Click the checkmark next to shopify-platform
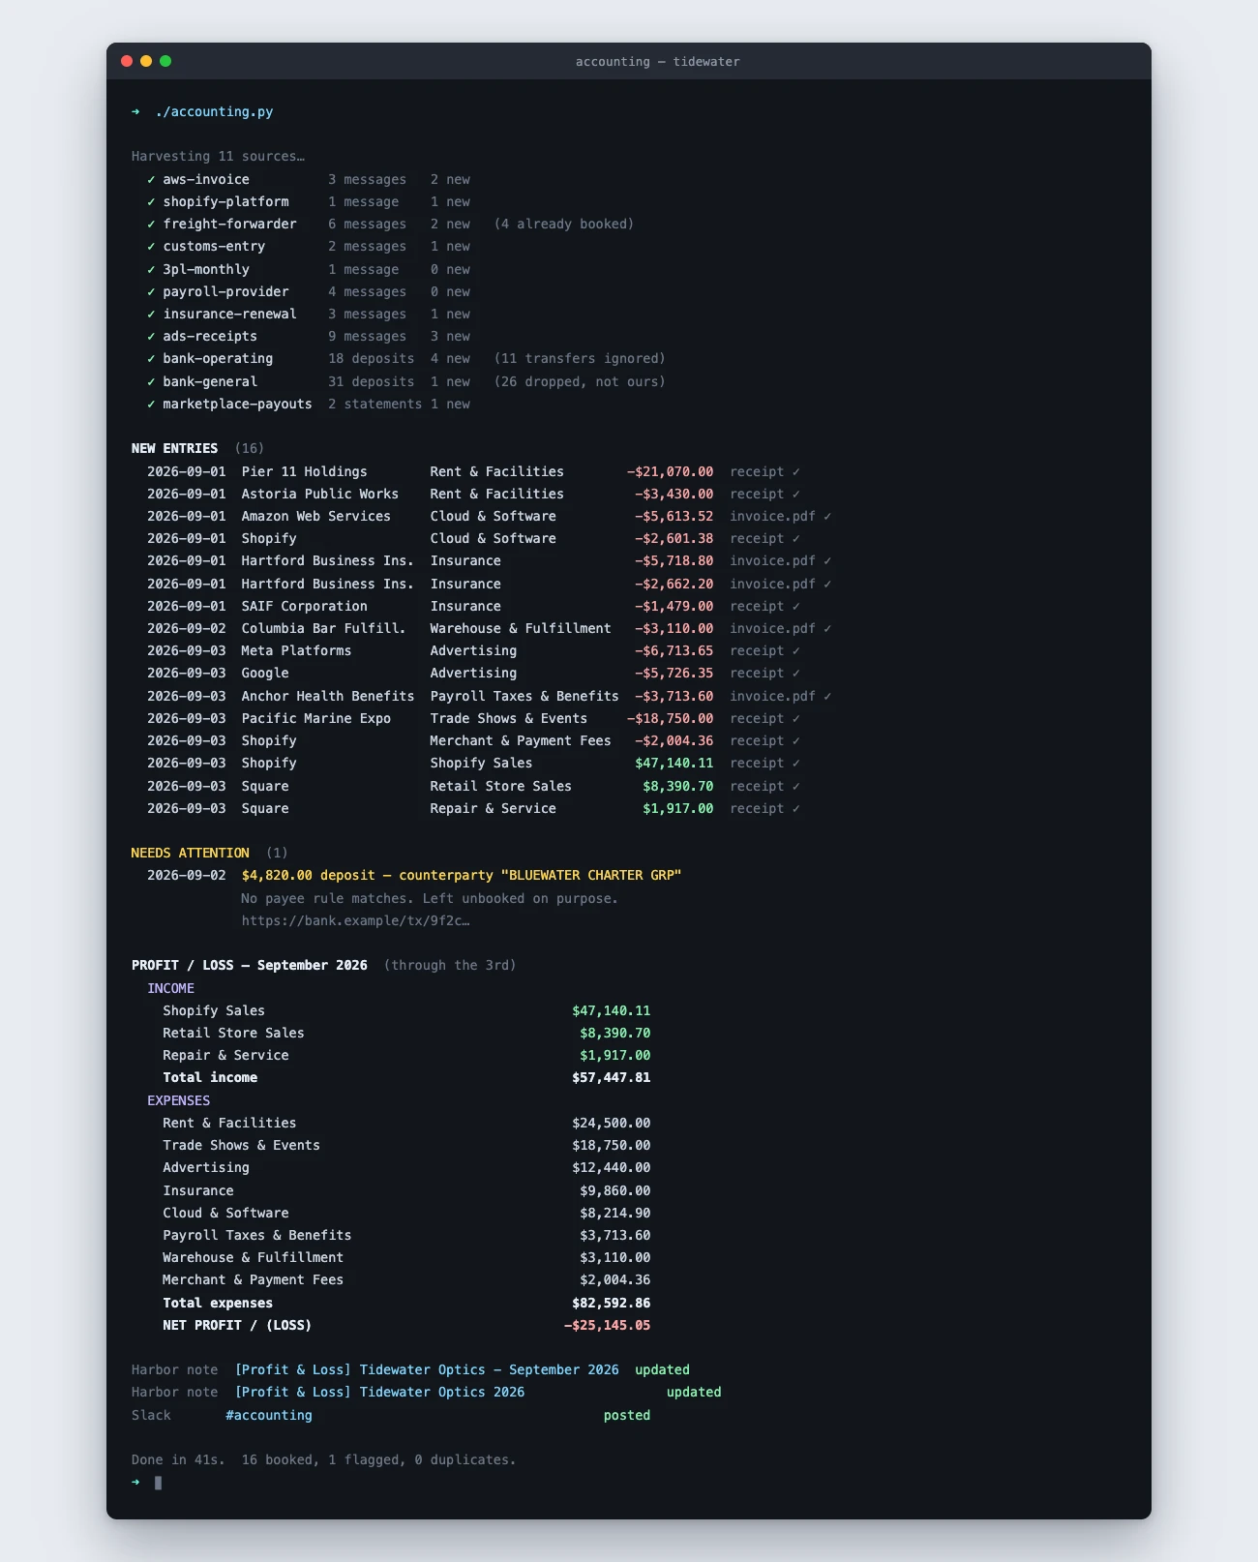Image resolution: width=1258 pixels, height=1562 pixels. click(x=151, y=201)
